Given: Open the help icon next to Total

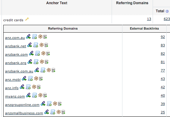Looking at the screenshot, I should click(x=167, y=11).
